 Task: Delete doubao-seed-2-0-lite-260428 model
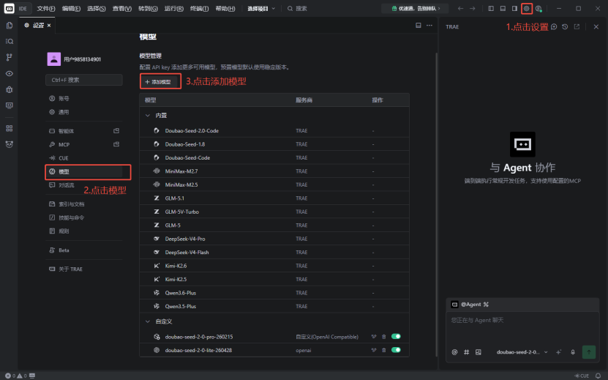[x=384, y=350]
